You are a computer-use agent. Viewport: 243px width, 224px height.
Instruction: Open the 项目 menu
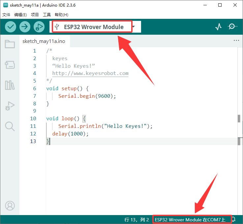pyautogui.click(x=35, y=15)
